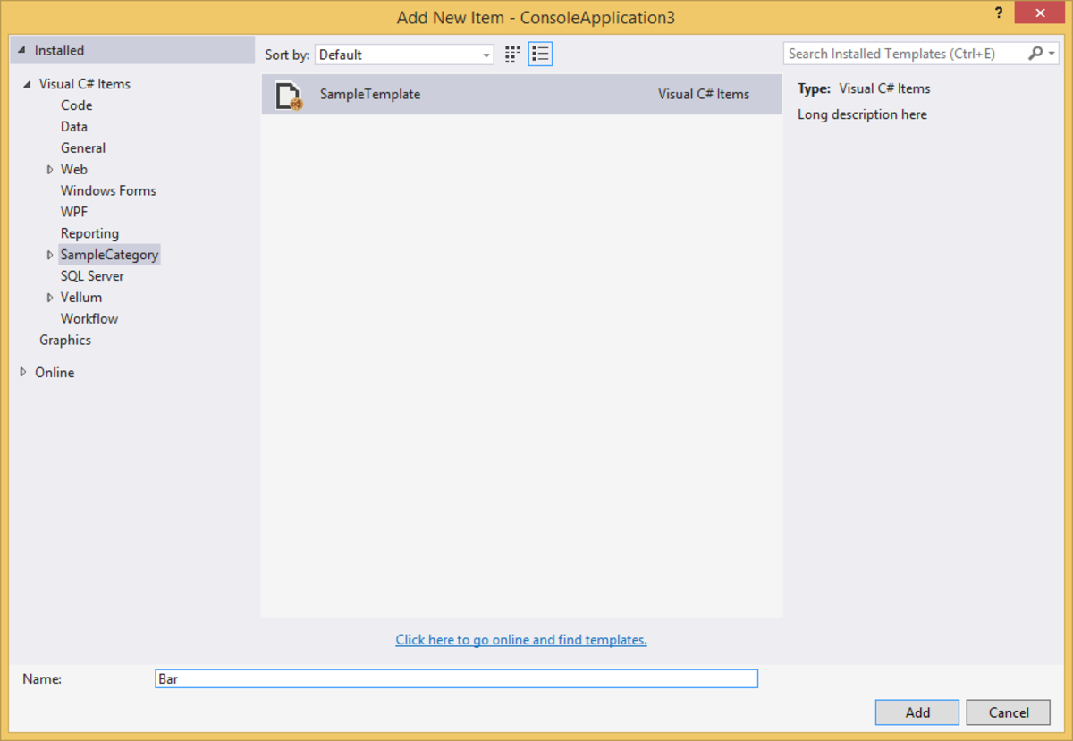Click the SampleTemplate file icon
The height and width of the screenshot is (741, 1073).
tap(289, 95)
